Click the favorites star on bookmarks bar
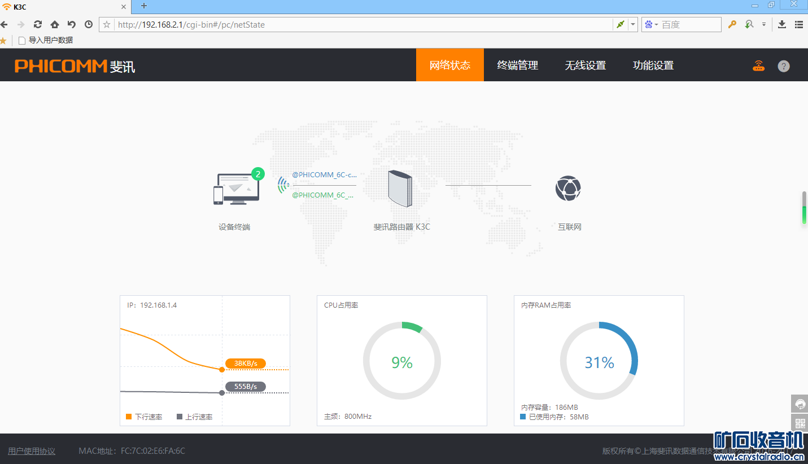The height and width of the screenshot is (464, 808). tap(3, 41)
